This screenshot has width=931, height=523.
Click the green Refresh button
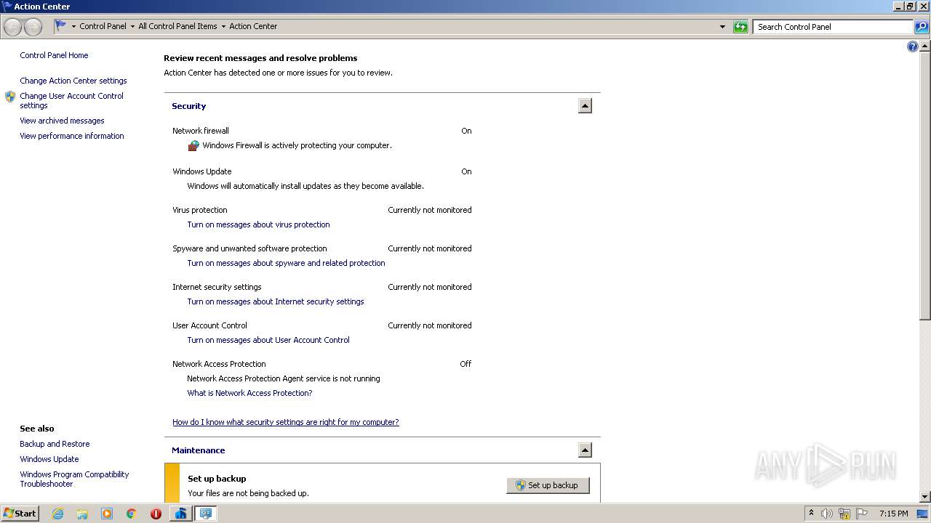click(740, 27)
